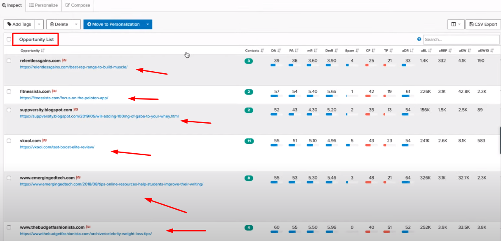Open contacts badge 2 for fitnessista.com

249,92
